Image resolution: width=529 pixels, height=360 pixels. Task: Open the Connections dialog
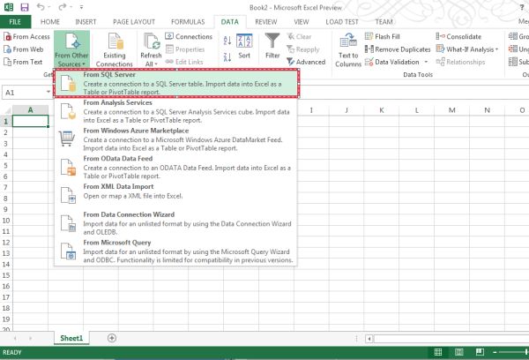pos(189,36)
